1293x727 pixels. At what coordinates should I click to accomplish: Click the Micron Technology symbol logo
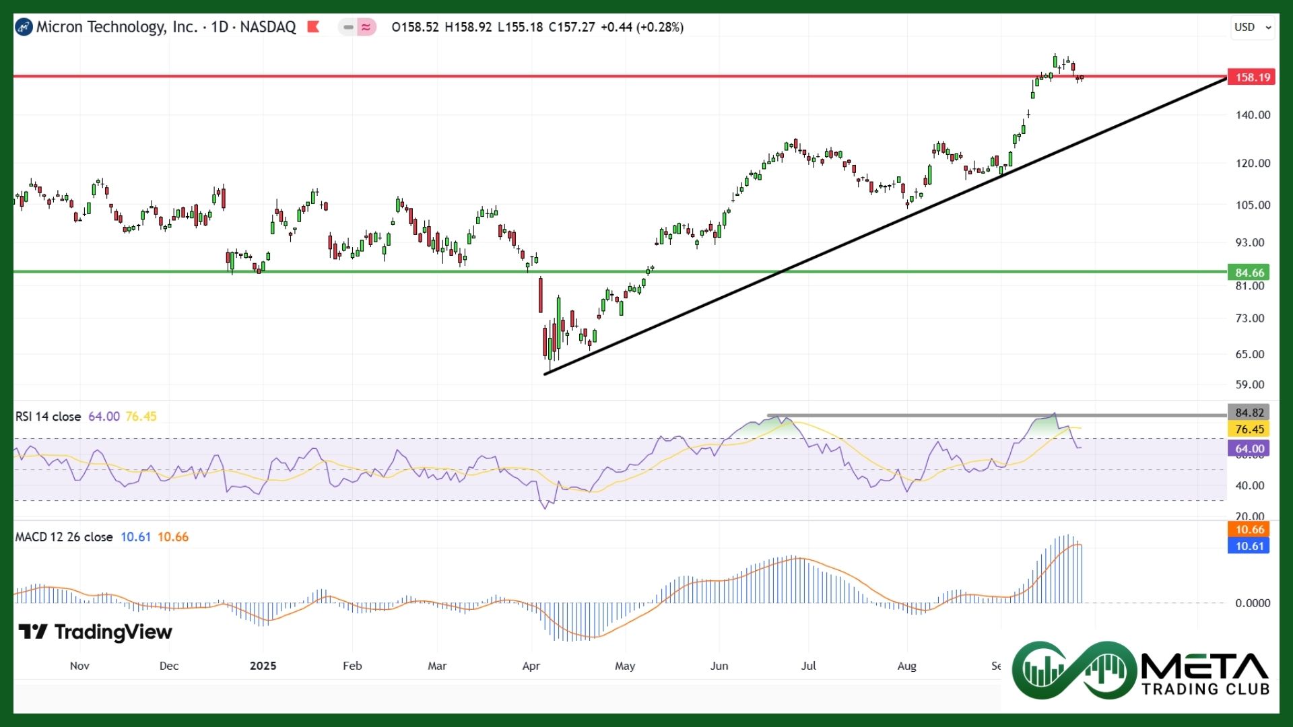pos(24,28)
